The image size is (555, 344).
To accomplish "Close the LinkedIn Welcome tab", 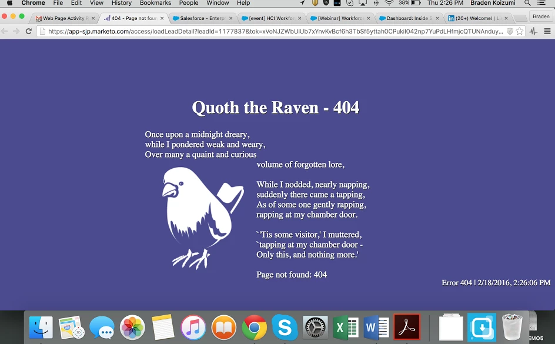I will coord(506,18).
